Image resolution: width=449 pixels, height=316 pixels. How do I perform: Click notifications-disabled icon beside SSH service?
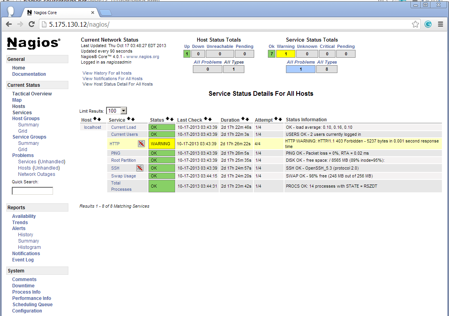139,168
